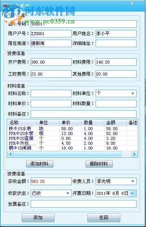Image resolution: width=146 pixels, height=227 pixels.
Task: Click the 金额 column header
Action: (115, 123)
